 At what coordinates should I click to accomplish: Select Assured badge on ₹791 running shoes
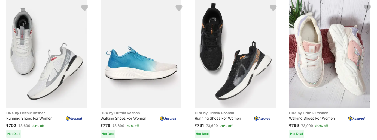click(x=262, y=119)
